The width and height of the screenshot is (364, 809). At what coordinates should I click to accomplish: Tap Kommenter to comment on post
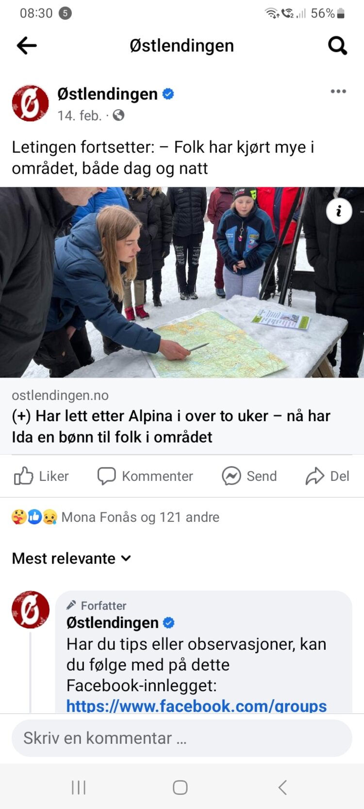145,476
